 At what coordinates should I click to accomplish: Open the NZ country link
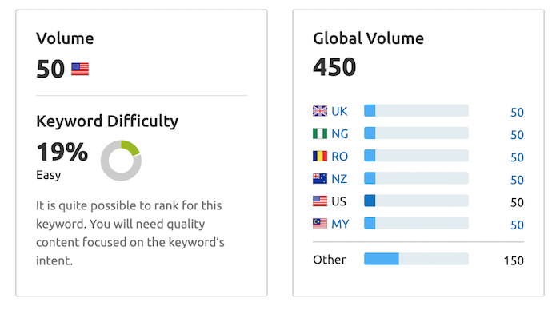(x=339, y=179)
